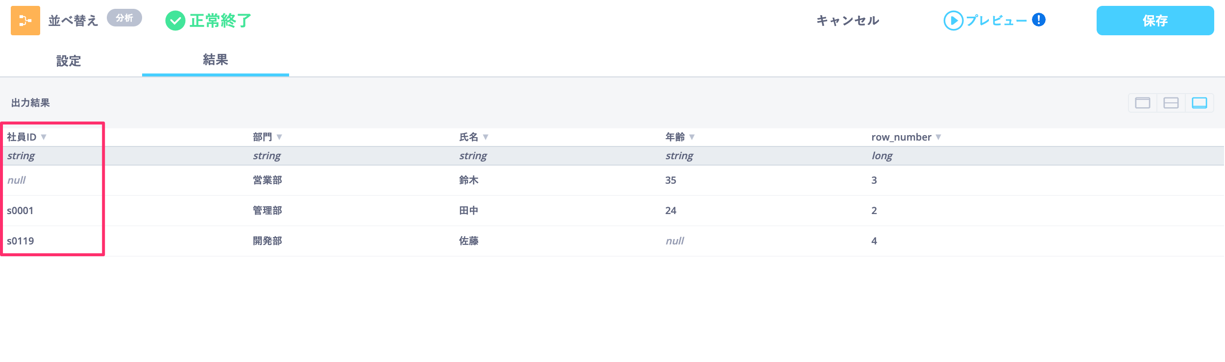Click the preview play icon

(x=953, y=21)
